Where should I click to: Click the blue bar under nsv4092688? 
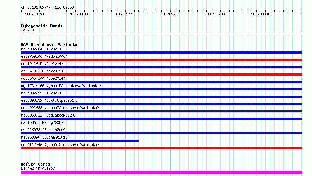point(161,111)
